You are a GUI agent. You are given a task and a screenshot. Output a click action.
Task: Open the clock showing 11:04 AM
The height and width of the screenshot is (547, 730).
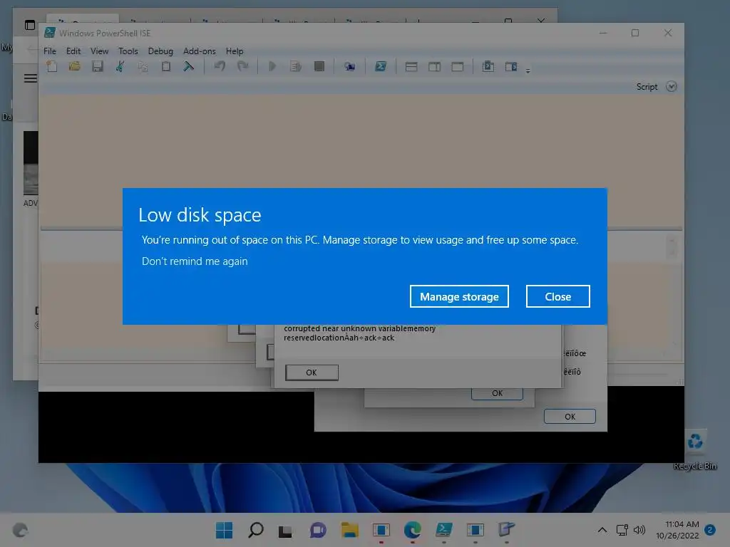click(677, 530)
